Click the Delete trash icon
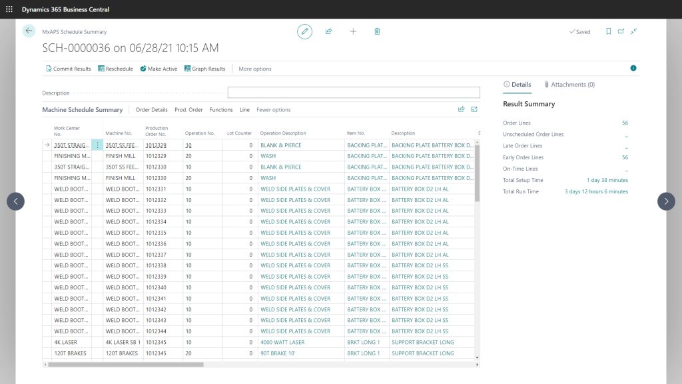Viewport: 682px width, 384px height. point(377,31)
